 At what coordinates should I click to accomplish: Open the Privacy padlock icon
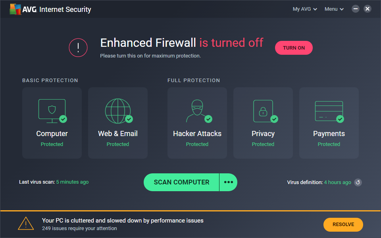(x=263, y=110)
